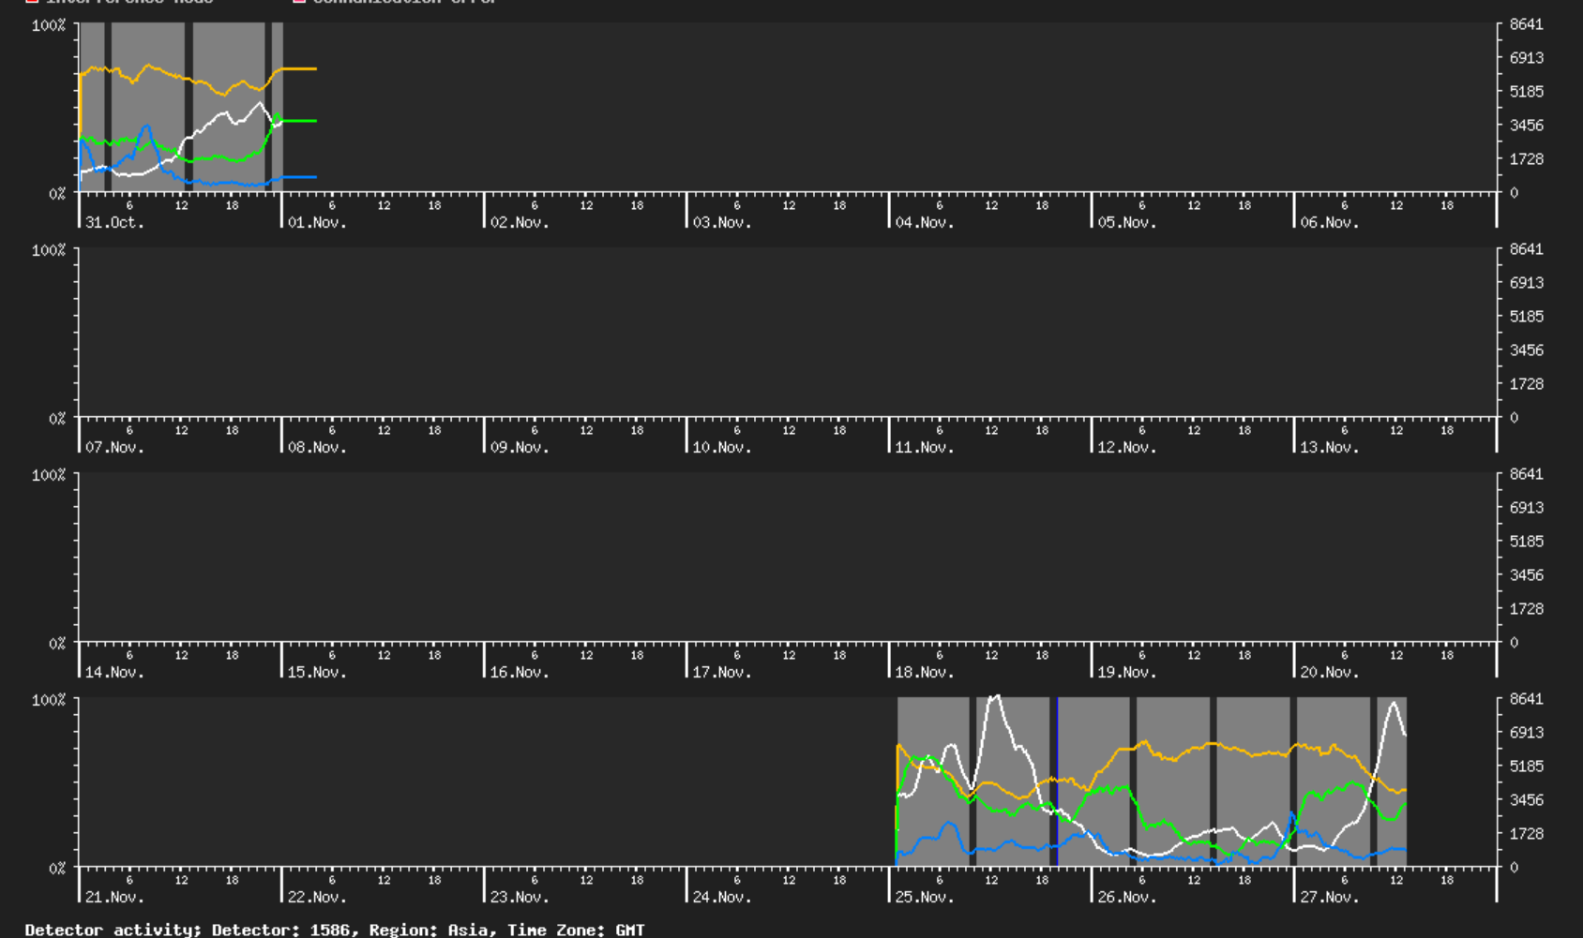This screenshot has width=1583, height=938.
Task: Click flat blue line end in top chart
Action: point(314,177)
